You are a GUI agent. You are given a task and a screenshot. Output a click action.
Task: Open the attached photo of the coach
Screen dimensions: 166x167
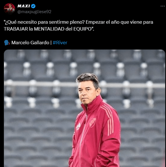[x=85, y=108]
